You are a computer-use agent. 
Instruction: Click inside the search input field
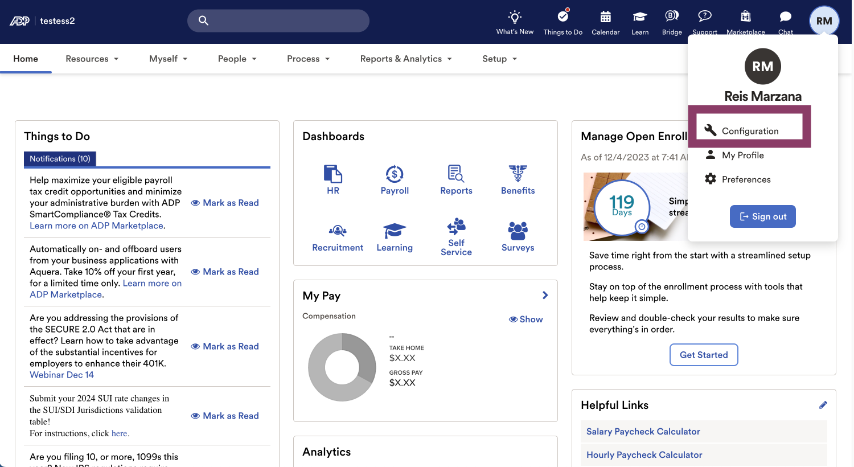coord(278,21)
